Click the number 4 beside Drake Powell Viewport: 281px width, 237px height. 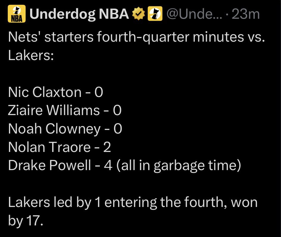[108, 165]
